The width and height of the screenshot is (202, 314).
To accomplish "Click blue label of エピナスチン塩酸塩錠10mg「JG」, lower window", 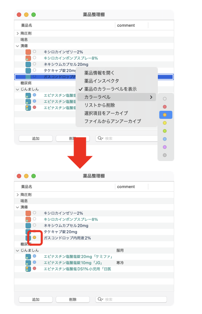I will coord(35,262).
